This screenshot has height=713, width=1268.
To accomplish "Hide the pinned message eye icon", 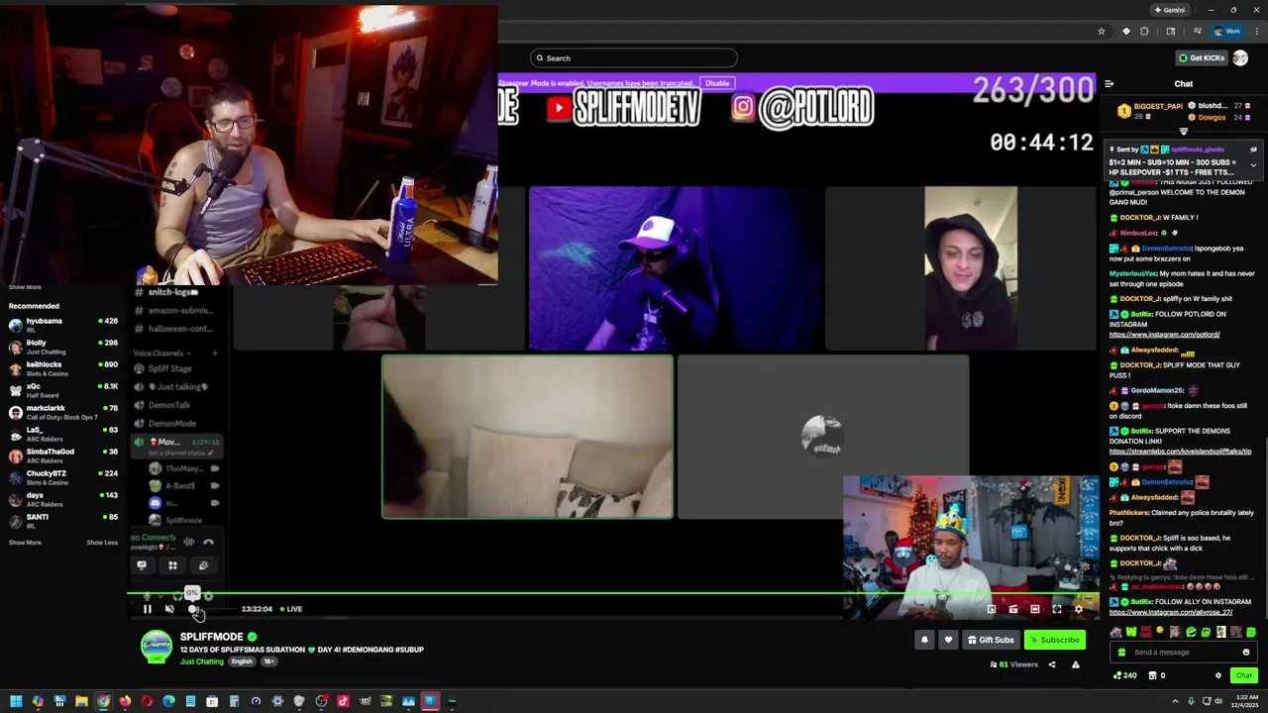I will click(x=1253, y=150).
